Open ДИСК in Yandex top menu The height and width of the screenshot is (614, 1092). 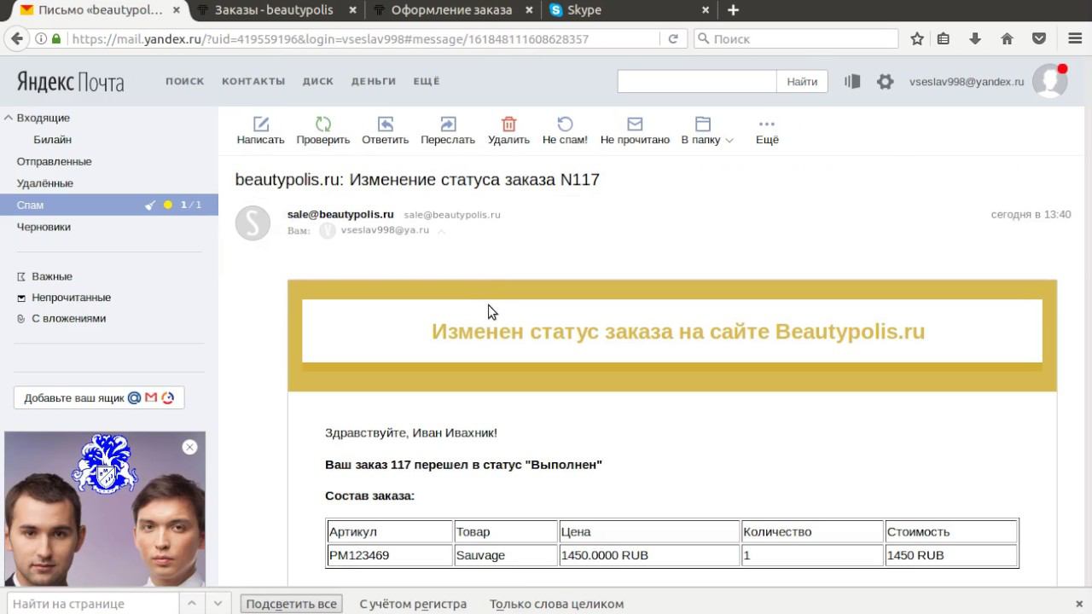(x=317, y=81)
